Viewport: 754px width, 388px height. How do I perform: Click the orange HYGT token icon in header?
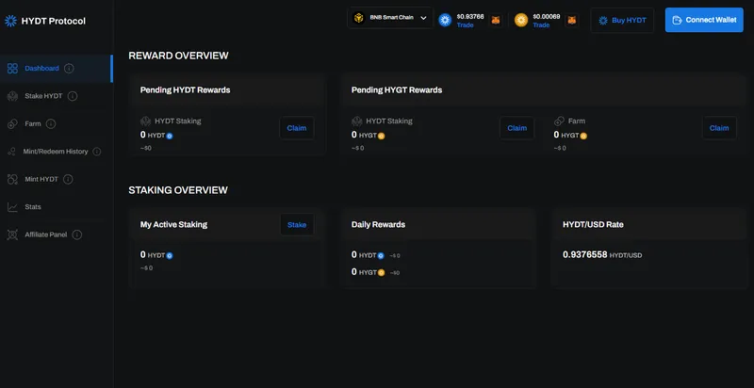pos(521,20)
